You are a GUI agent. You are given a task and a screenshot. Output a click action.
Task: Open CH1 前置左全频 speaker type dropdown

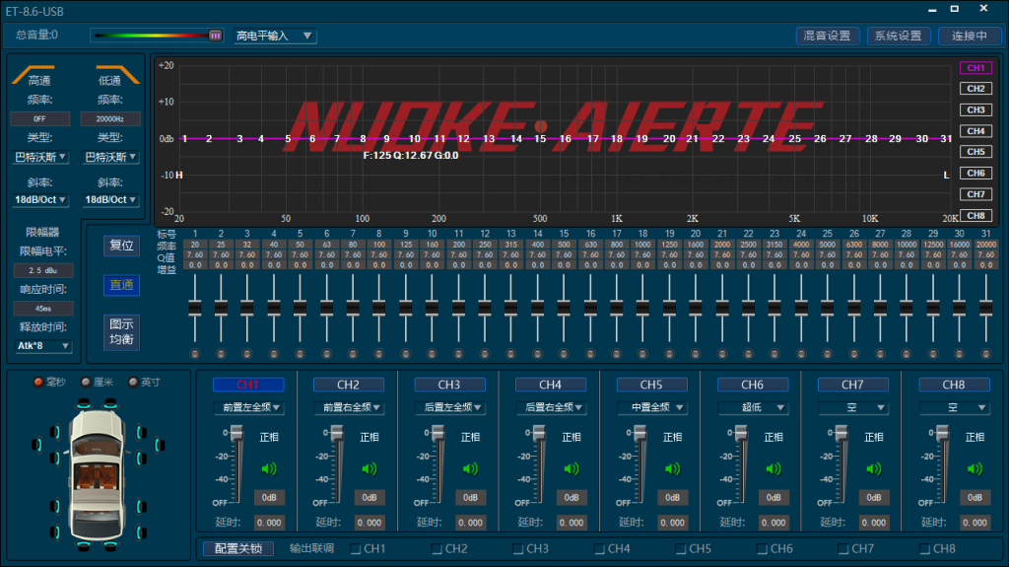tap(249, 407)
